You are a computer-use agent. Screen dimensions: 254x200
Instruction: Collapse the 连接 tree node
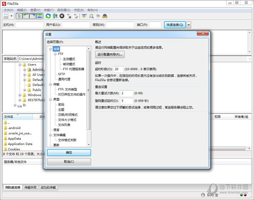pos(50,49)
